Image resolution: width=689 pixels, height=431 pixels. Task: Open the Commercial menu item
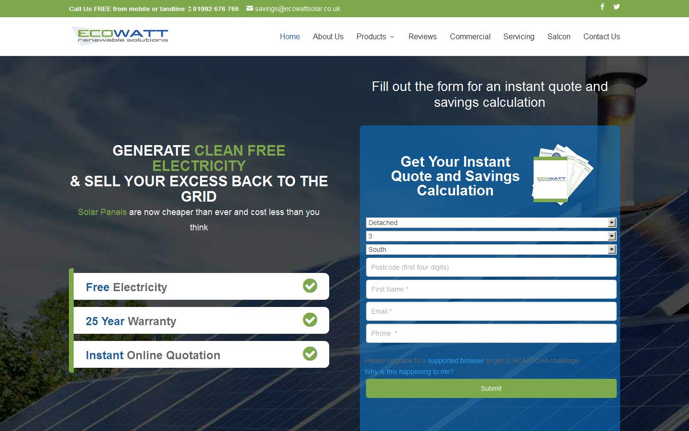tap(470, 36)
